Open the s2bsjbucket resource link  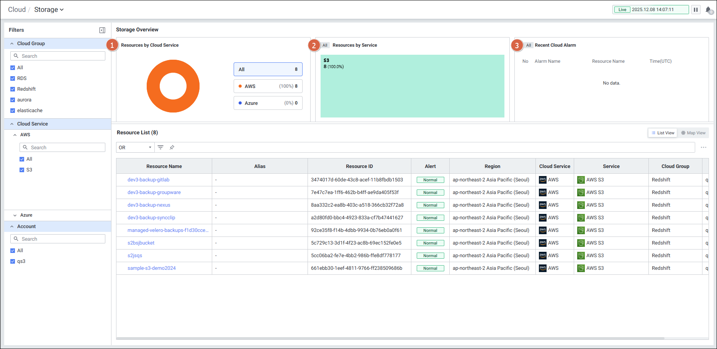(141, 243)
